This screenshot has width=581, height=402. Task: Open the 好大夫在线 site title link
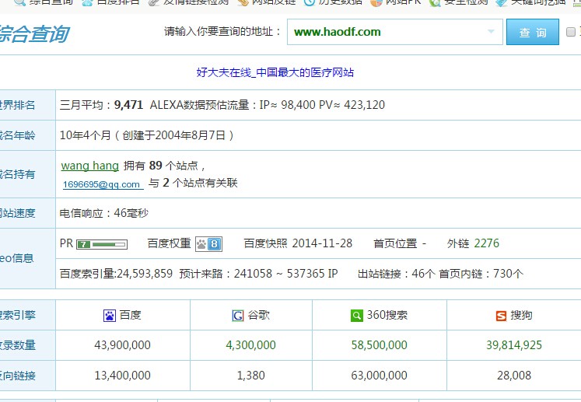tap(275, 72)
